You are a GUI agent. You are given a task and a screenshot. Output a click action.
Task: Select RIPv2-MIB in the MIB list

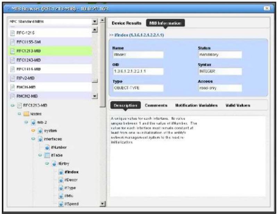50,78
